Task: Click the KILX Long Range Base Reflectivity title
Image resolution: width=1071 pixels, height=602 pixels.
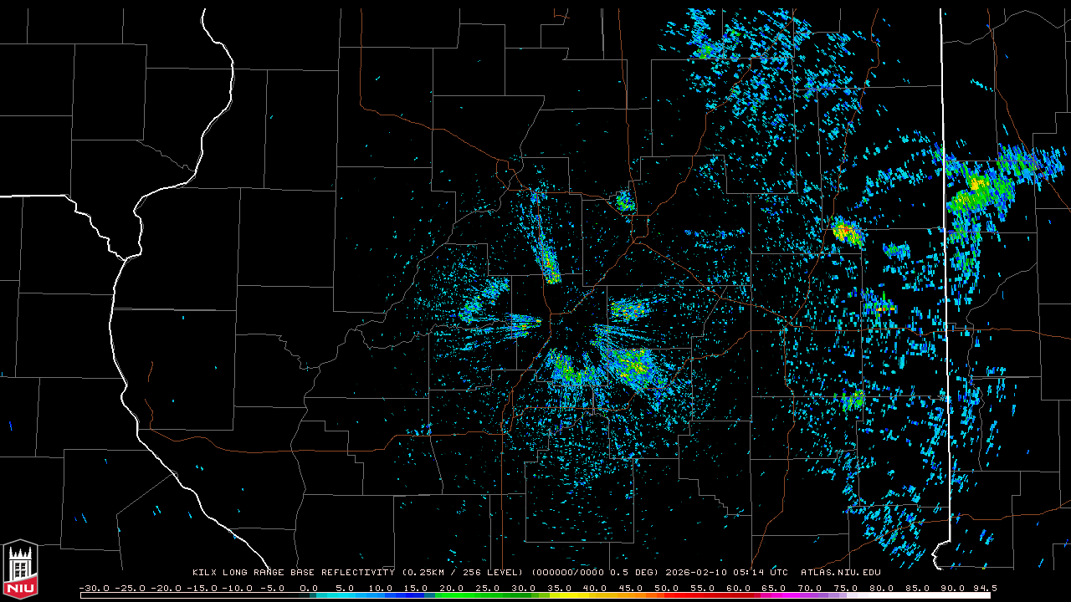Action: (293, 573)
